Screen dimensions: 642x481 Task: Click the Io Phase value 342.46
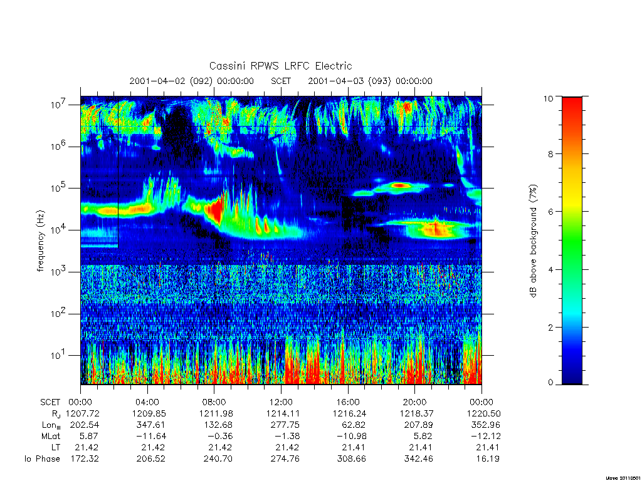(418, 459)
